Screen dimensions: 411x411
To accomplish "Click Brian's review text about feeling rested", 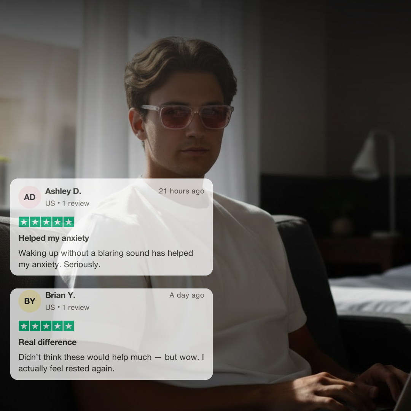I will click(111, 363).
